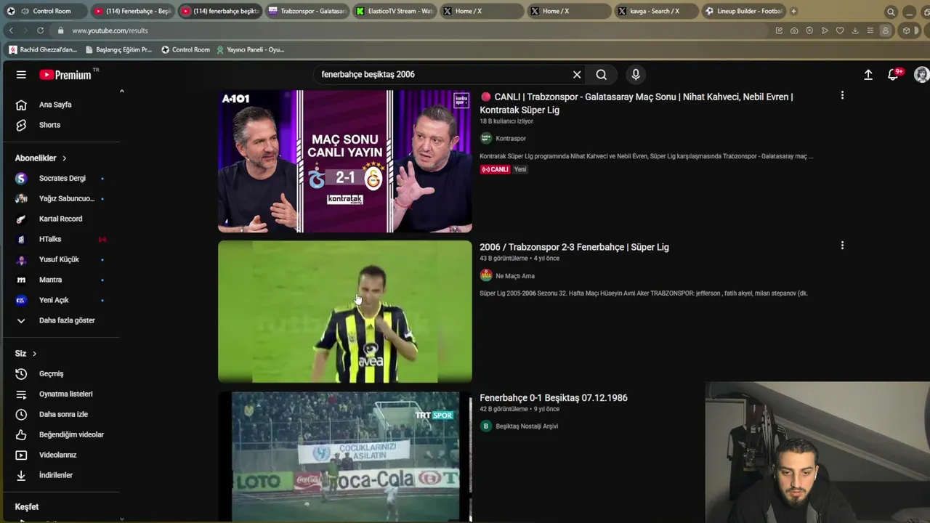Open browser profile icon
The image size is (930, 523).
click(x=886, y=31)
